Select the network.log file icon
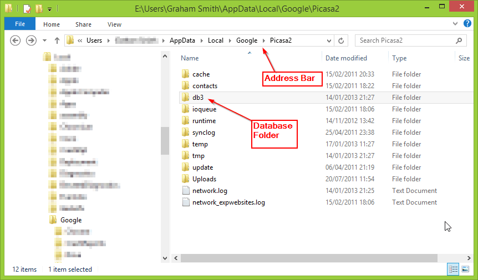478x280 pixels. 186,190
